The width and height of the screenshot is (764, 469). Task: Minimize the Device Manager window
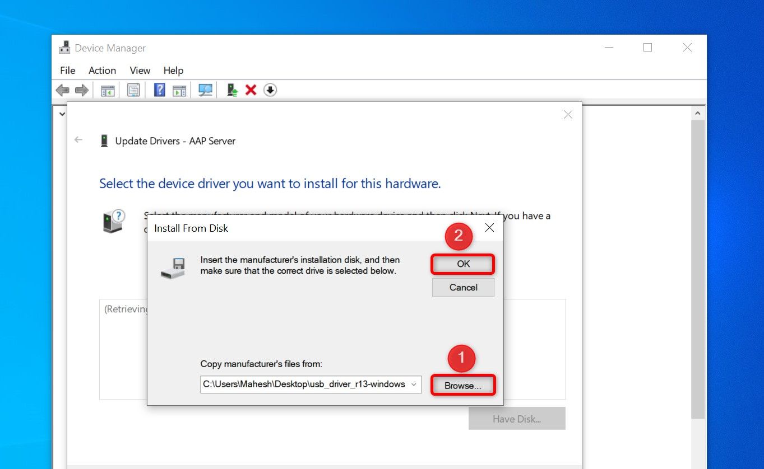pyautogui.click(x=609, y=48)
